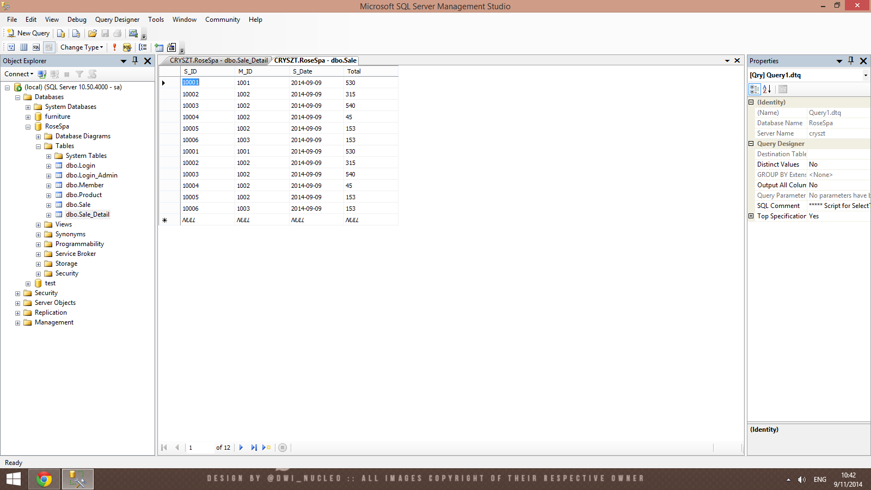The height and width of the screenshot is (490, 871).
Task: Open the Tools menu
Action: click(156, 20)
